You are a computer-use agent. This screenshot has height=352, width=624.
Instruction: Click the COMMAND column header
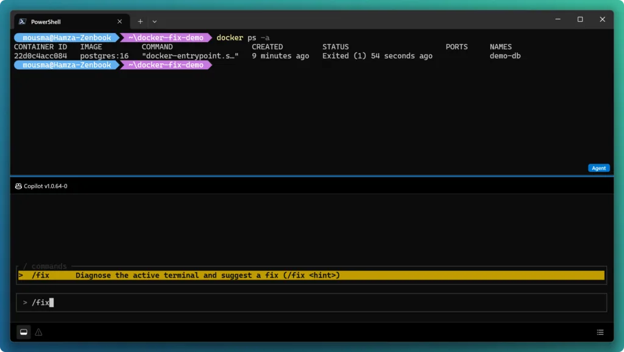(157, 47)
